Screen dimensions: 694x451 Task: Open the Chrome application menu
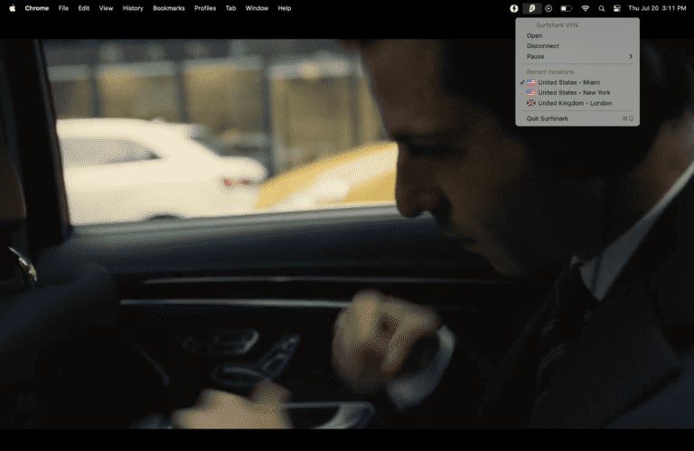37,8
